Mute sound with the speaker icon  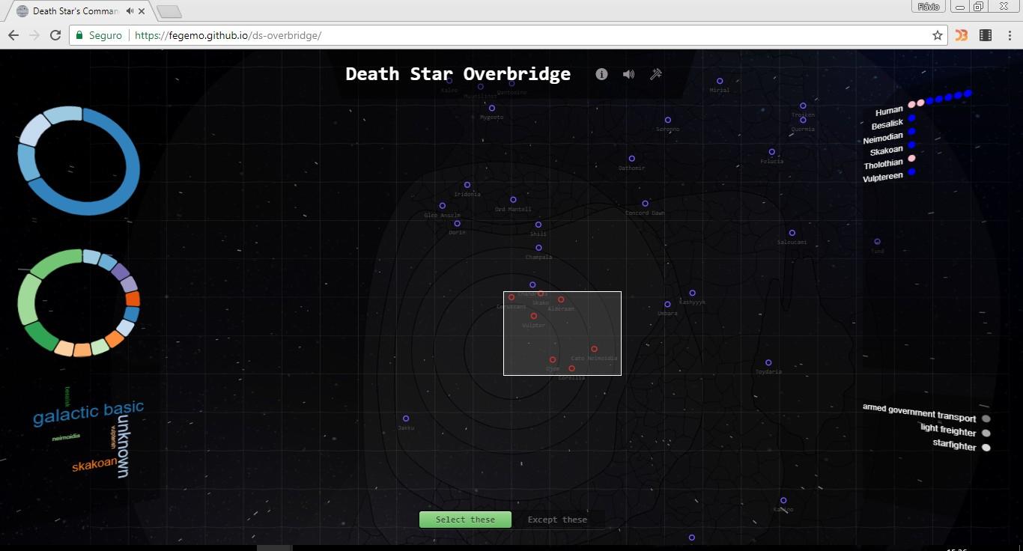[x=628, y=74]
